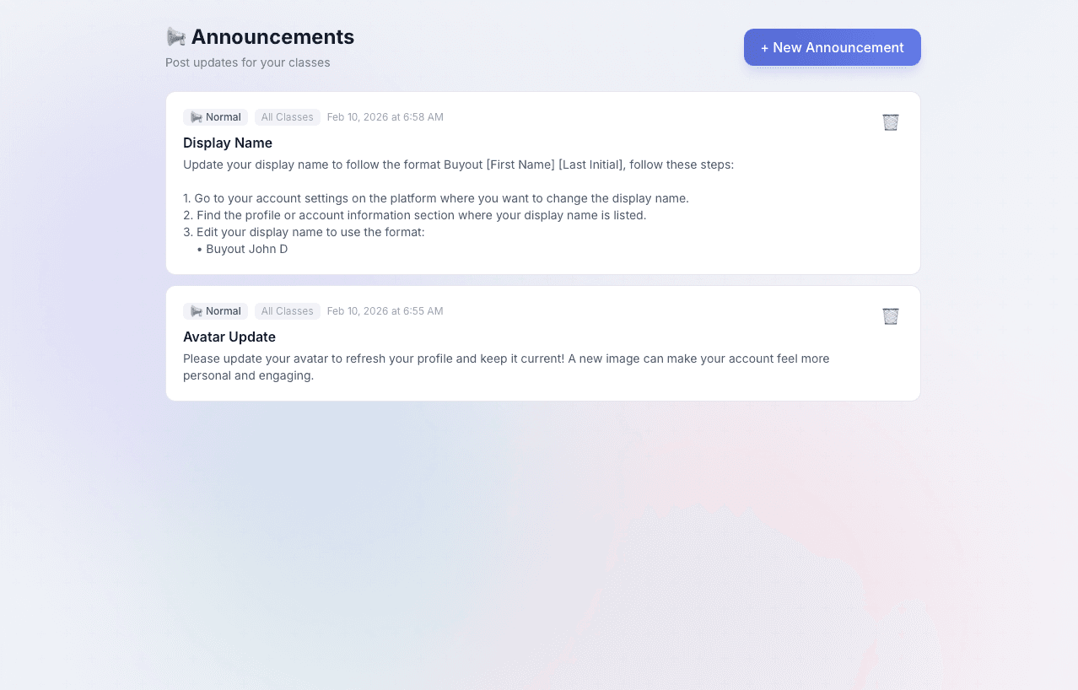
Task: Select the Normal priority badge on Avatar Update post
Action: pyautogui.click(x=215, y=310)
